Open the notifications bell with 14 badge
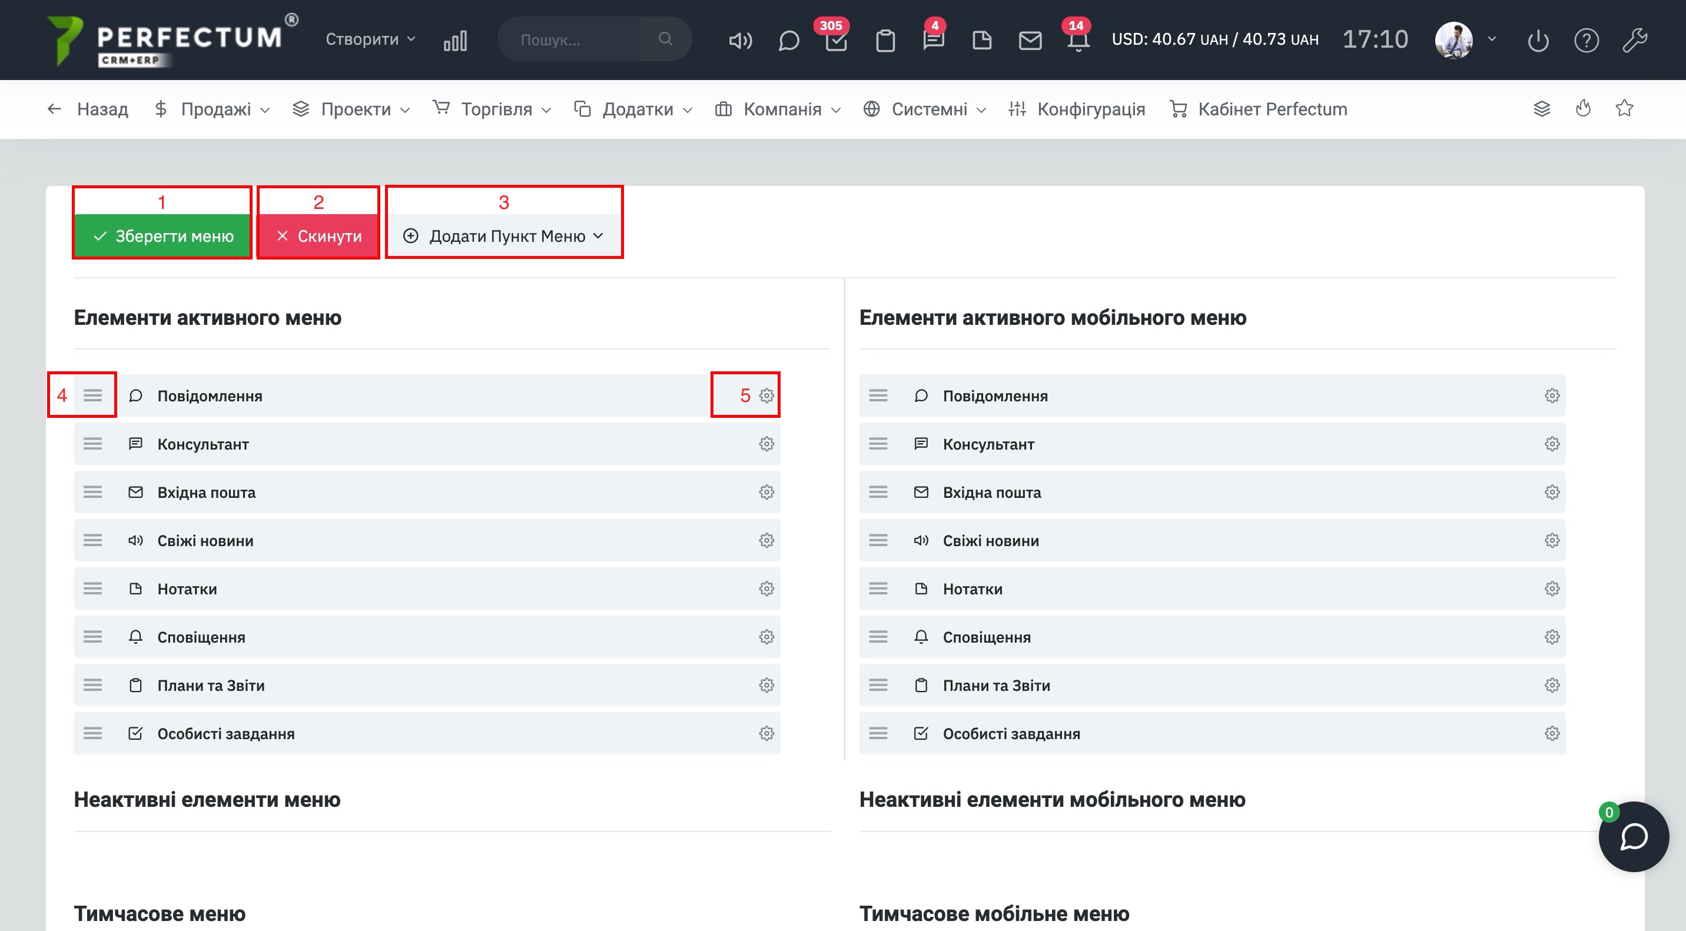1686x931 pixels. pyautogui.click(x=1078, y=41)
